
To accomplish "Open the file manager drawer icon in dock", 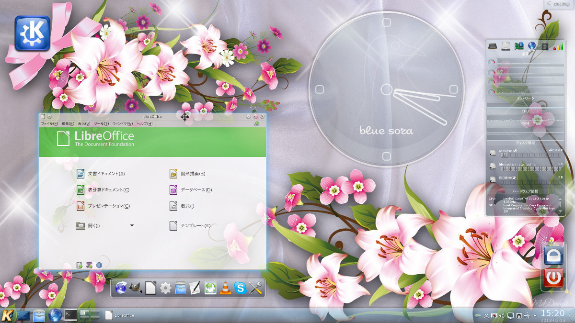I will pos(180,288).
